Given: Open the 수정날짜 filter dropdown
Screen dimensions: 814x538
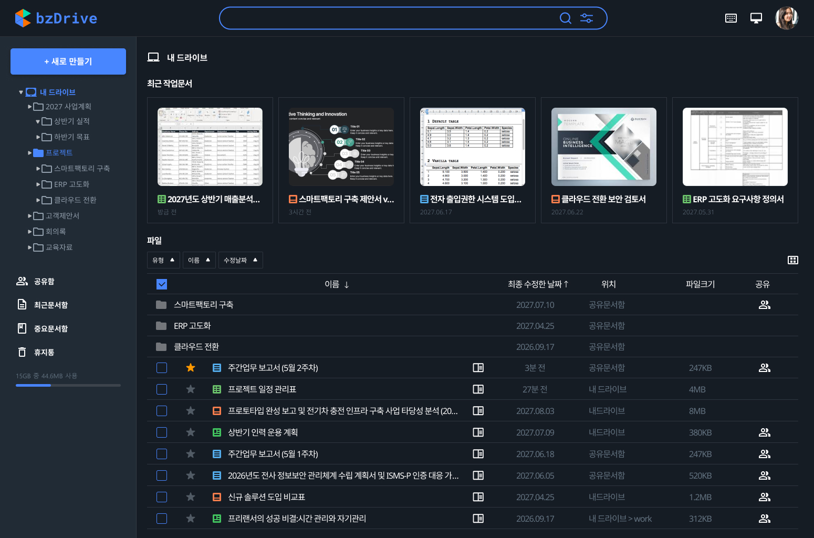Looking at the screenshot, I should [x=241, y=260].
